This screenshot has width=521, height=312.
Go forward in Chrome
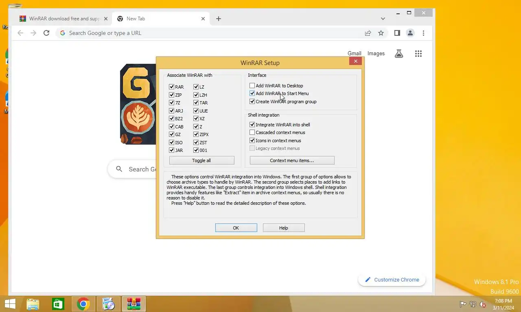[x=33, y=33]
